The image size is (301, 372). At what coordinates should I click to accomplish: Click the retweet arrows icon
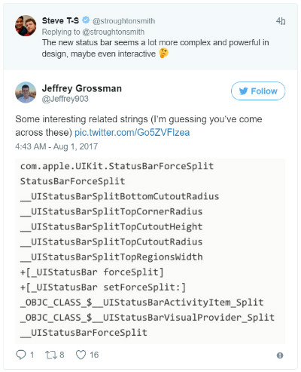pyautogui.click(x=51, y=355)
